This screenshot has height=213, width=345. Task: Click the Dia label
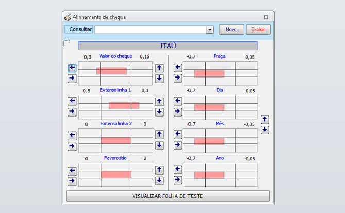(x=220, y=90)
